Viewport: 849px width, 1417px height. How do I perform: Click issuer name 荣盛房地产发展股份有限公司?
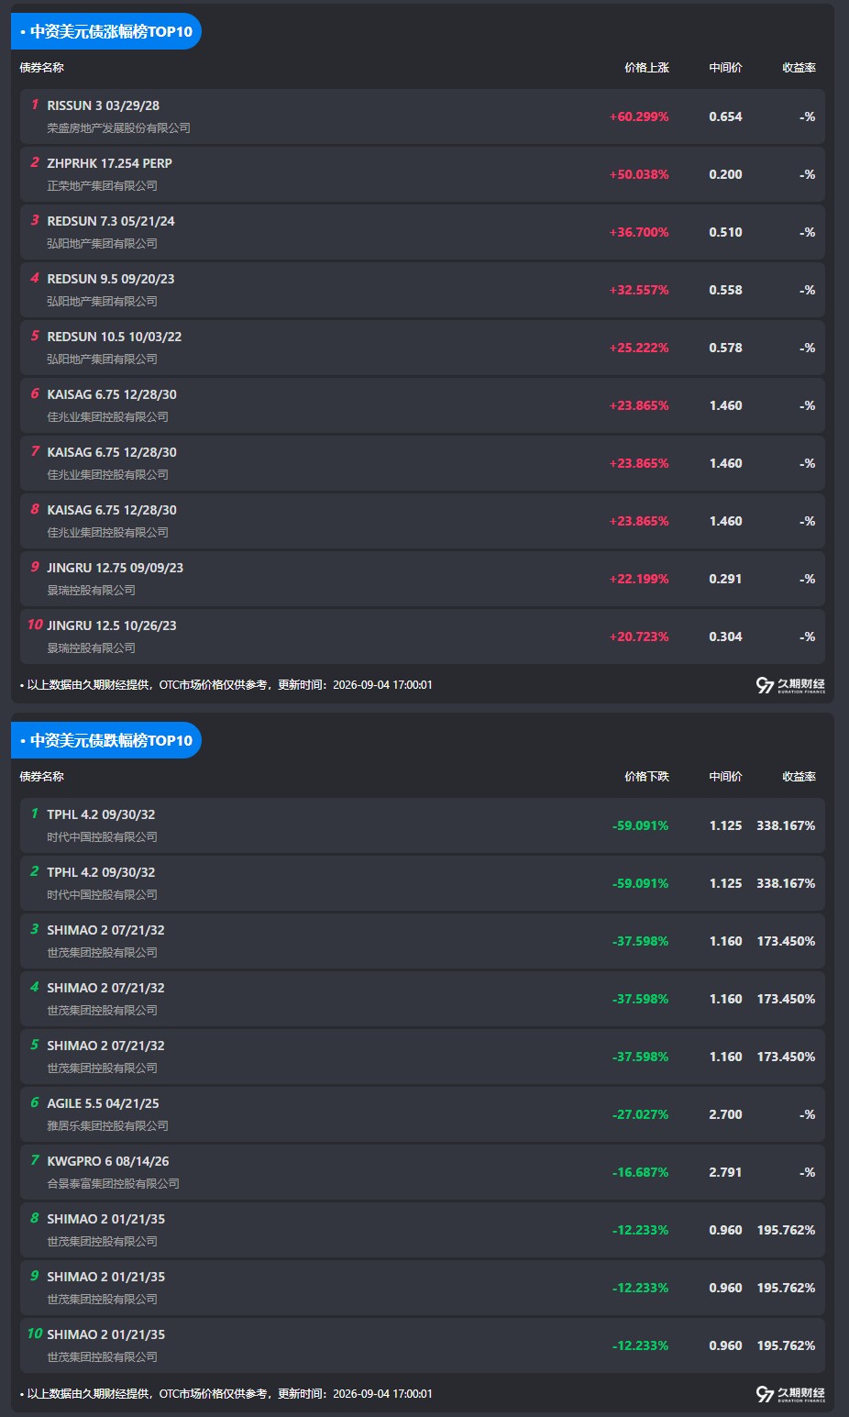click(119, 128)
